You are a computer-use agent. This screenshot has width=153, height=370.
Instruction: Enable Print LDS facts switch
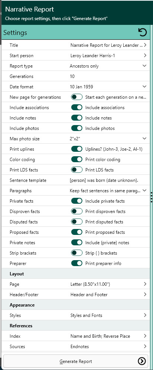tap(77, 170)
